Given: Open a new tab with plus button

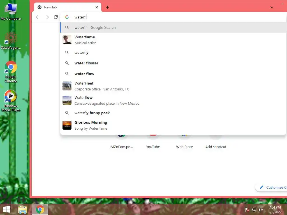Looking at the screenshot, I should (107, 7).
